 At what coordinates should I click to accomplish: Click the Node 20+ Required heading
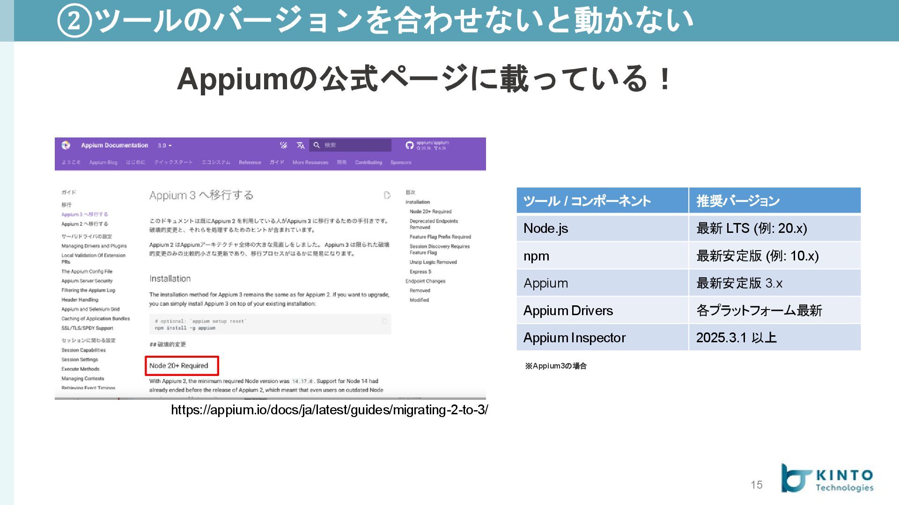[x=178, y=366]
